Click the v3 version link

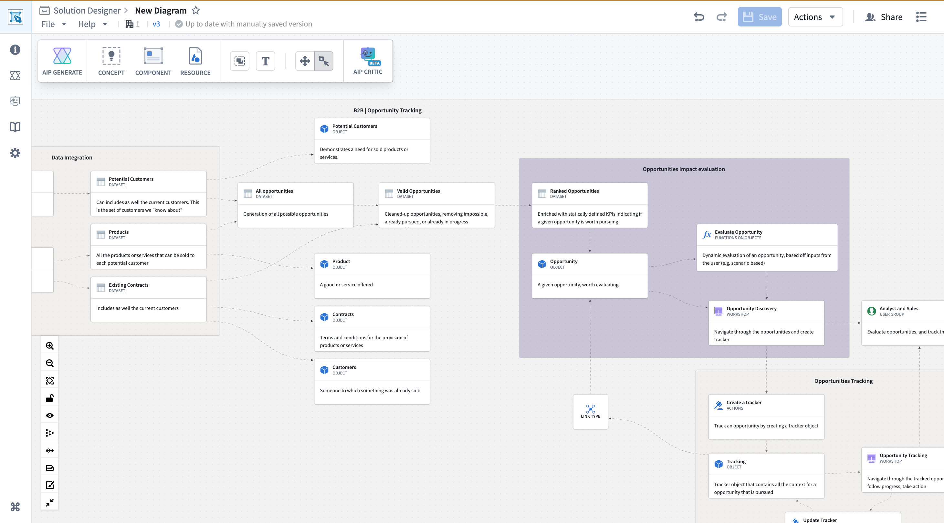click(x=156, y=24)
